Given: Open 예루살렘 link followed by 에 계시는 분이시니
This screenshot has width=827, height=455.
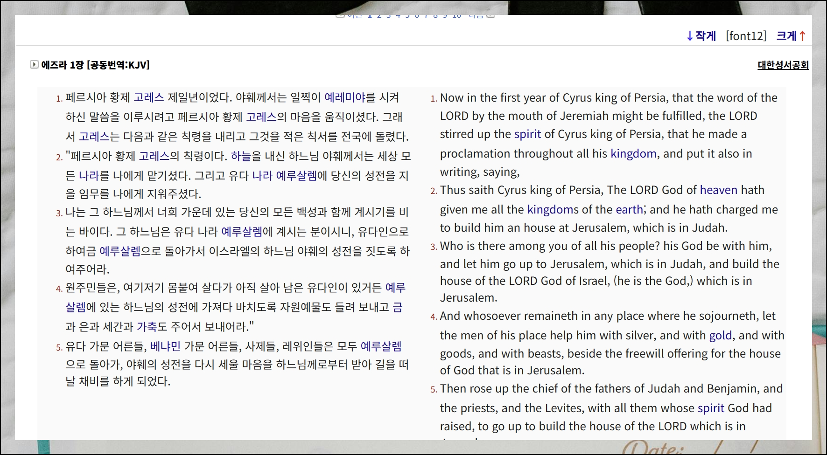Looking at the screenshot, I should click(x=242, y=232).
